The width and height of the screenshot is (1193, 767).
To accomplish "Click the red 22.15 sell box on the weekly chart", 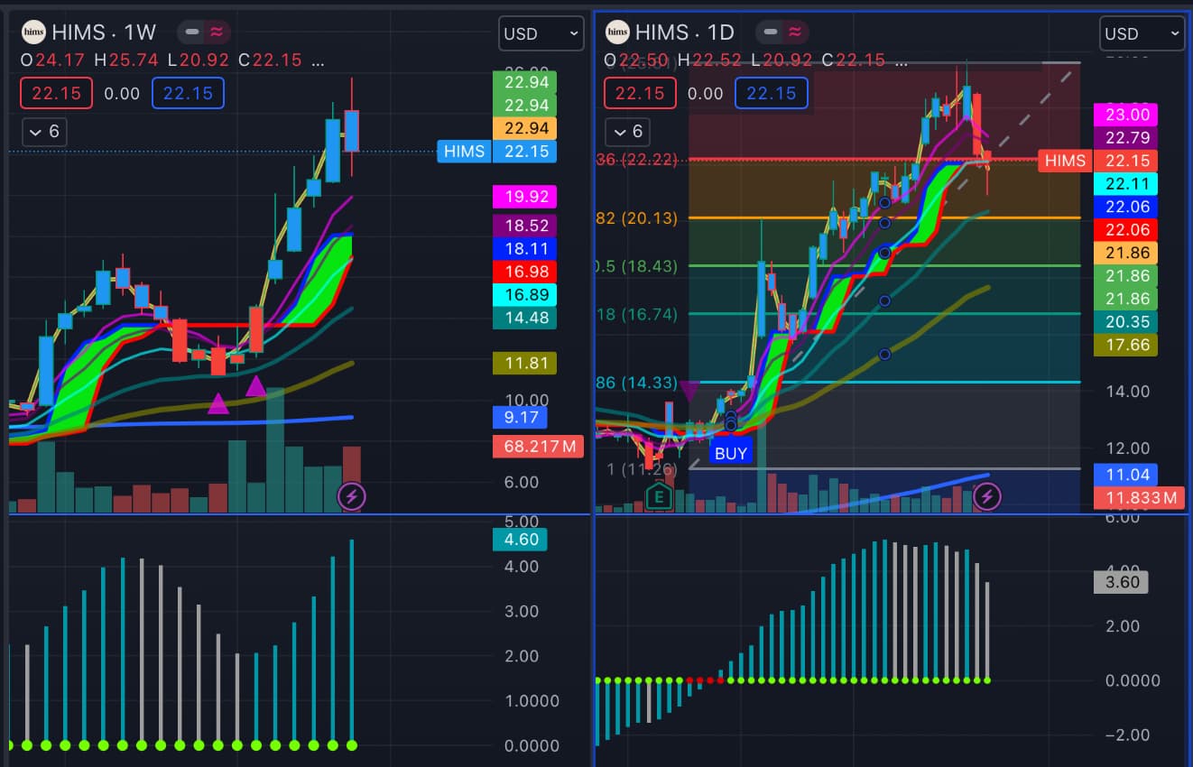I will (56, 94).
